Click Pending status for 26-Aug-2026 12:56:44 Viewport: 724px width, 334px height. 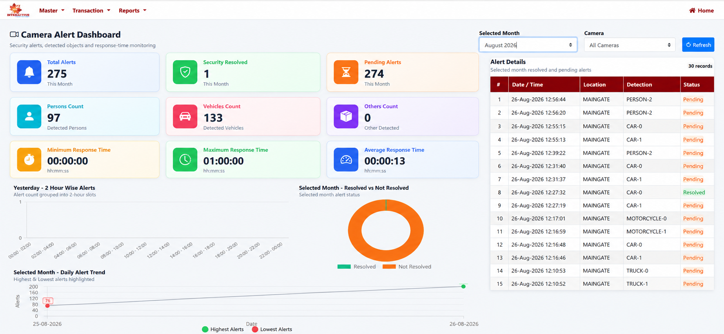[693, 100]
